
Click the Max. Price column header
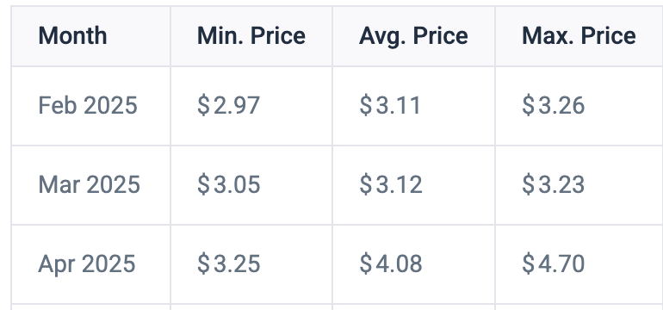click(x=579, y=36)
